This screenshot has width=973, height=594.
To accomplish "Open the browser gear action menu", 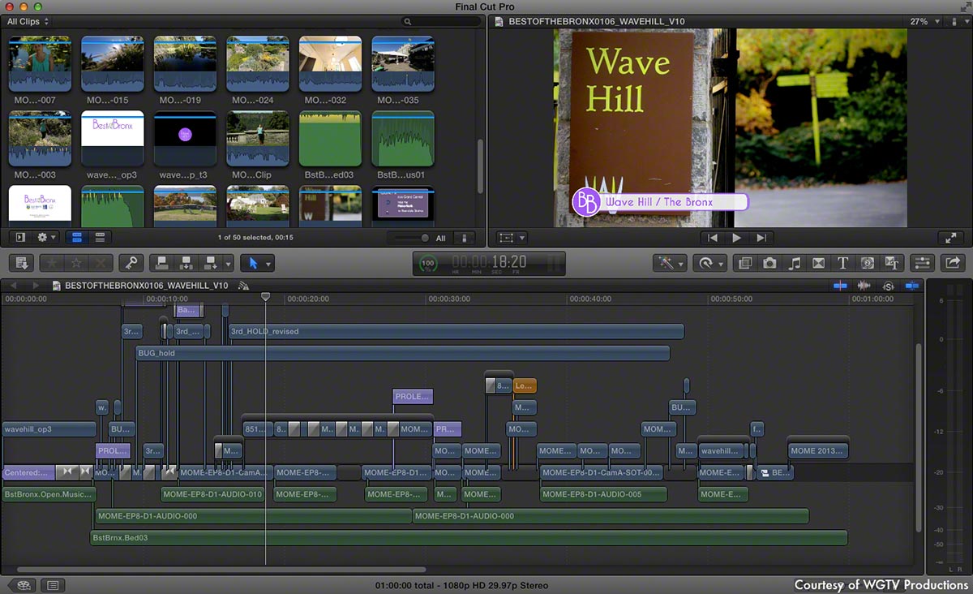I will [47, 237].
